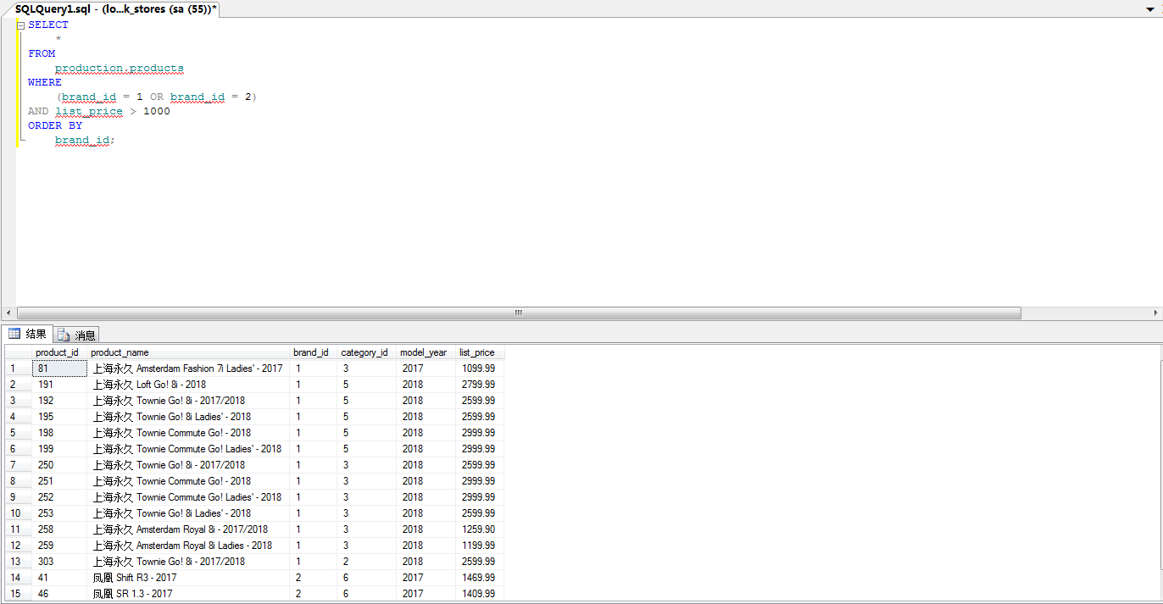Click the editor horizontal scrollbar thumb
This screenshot has width=1163, height=604.
click(x=519, y=313)
